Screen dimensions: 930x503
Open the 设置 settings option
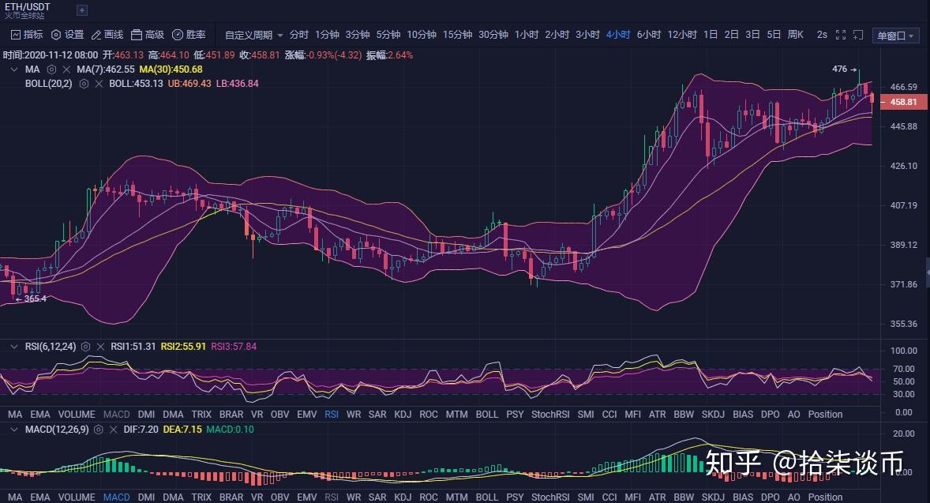coord(68,35)
